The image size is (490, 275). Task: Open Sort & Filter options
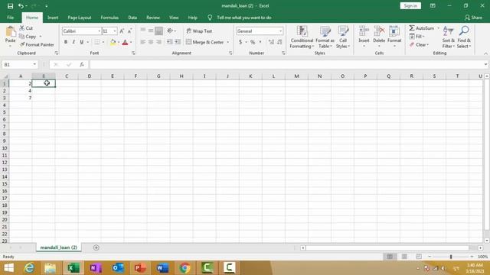tap(449, 37)
